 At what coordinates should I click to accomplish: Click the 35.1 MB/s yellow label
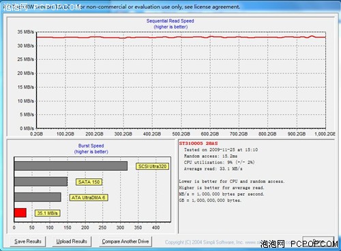[47, 213]
